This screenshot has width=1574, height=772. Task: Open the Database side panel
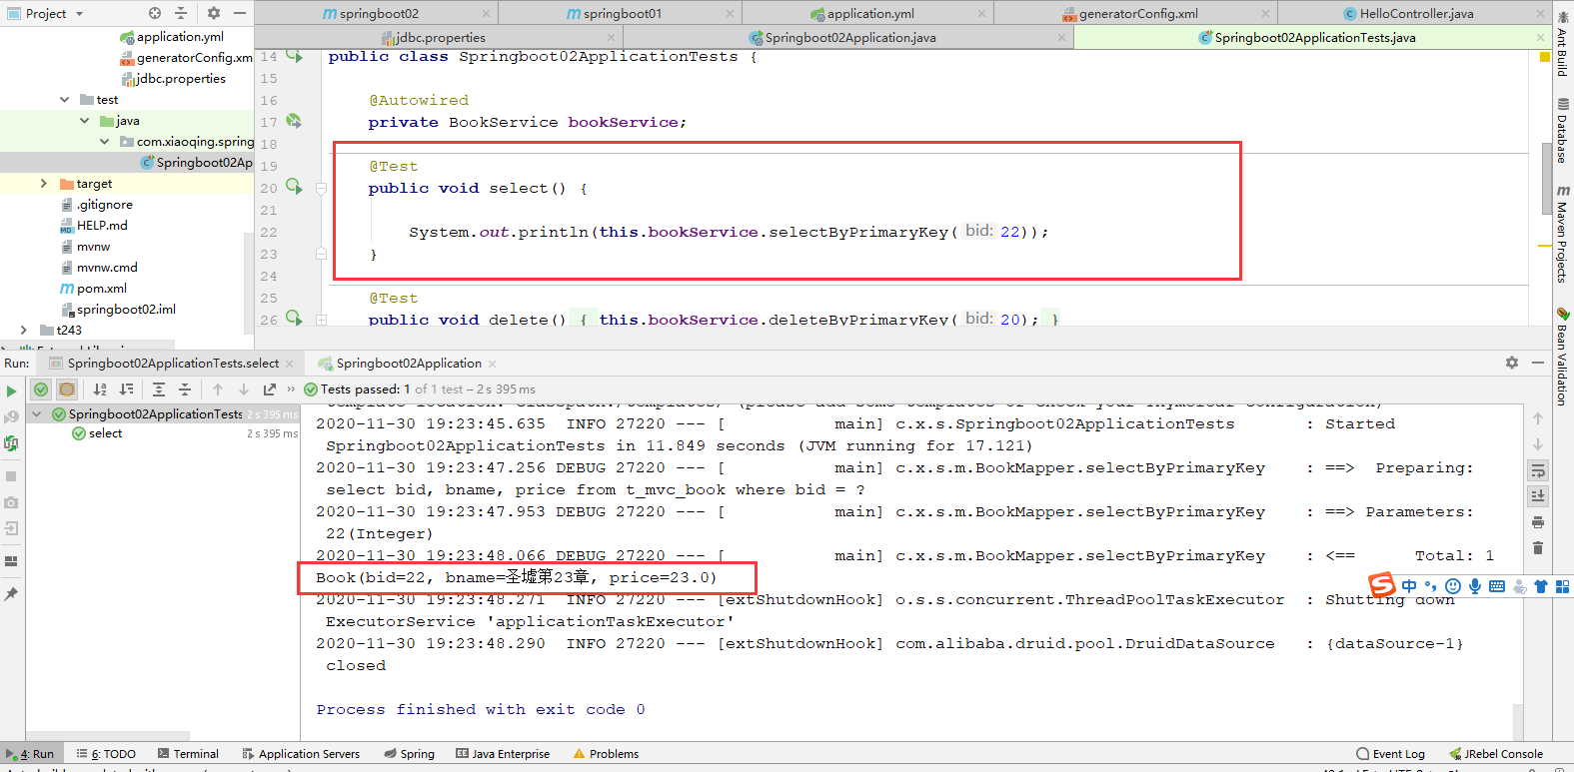1562,131
